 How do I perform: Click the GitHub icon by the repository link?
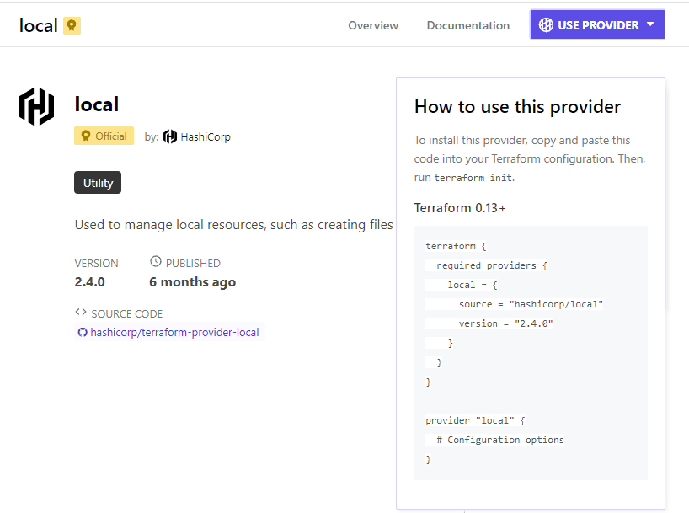(x=83, y=333)
